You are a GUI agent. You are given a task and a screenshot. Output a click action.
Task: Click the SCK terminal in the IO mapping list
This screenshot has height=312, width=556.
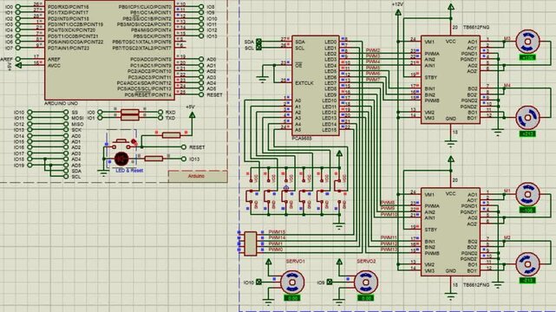point(66,130)
